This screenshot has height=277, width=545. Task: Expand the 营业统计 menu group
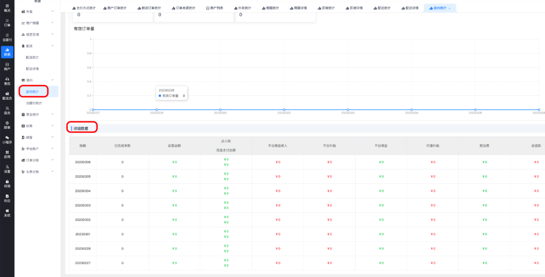37,114
